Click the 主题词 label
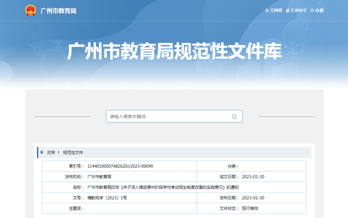Viewport: 348px width, 218px height. 76,209
